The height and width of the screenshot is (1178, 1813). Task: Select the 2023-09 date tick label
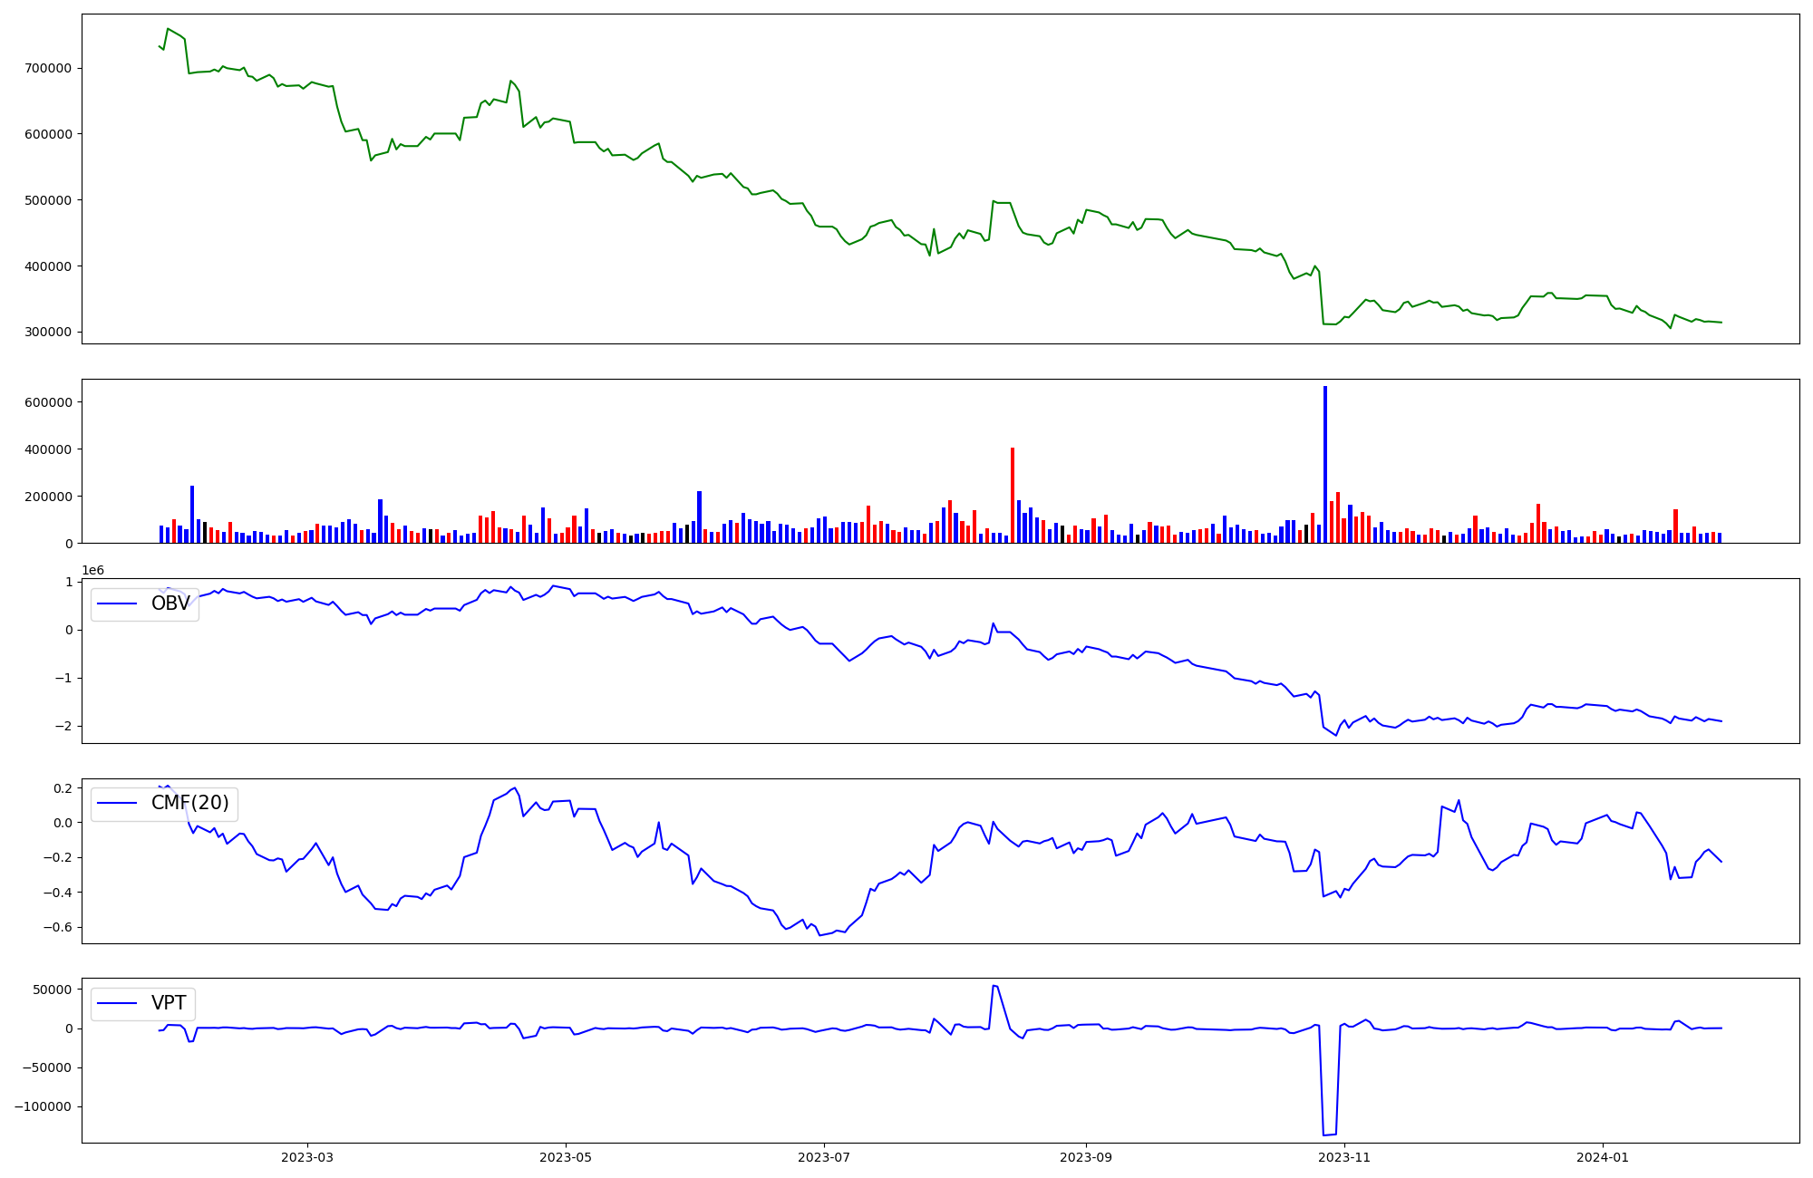tap(1086, 1157)
